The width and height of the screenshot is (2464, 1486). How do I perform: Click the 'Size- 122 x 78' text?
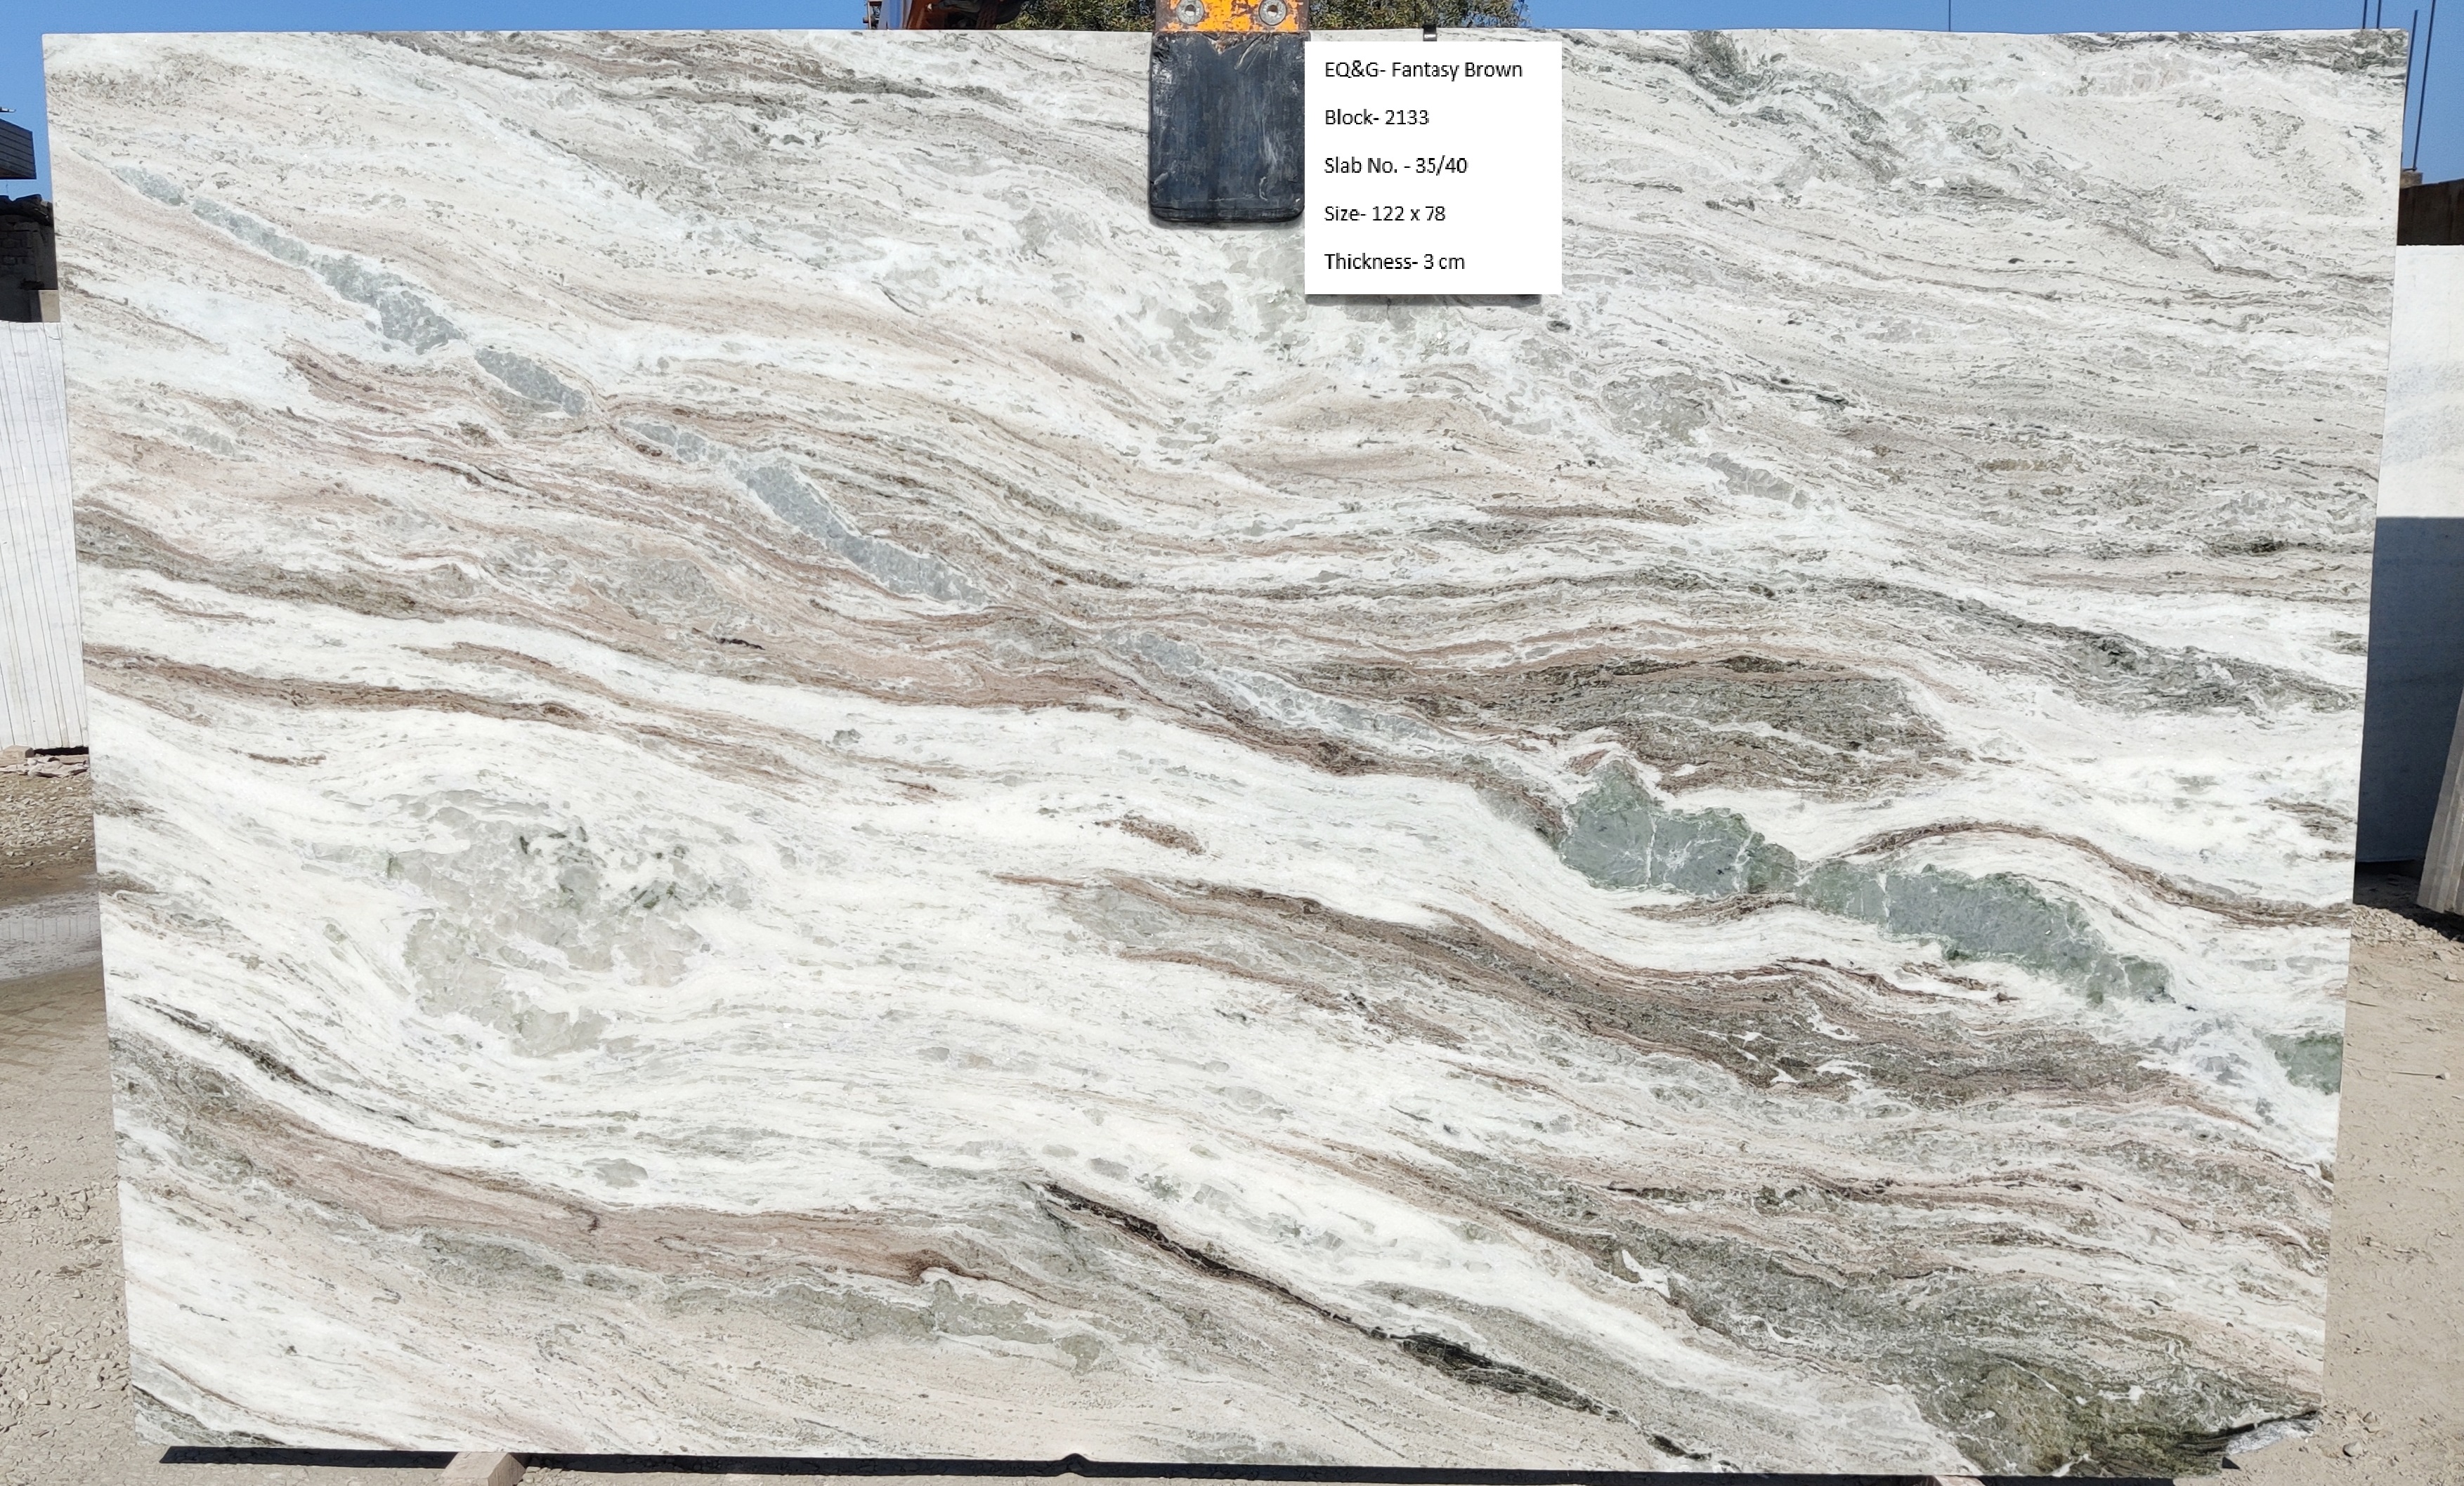coord(1384,214)
